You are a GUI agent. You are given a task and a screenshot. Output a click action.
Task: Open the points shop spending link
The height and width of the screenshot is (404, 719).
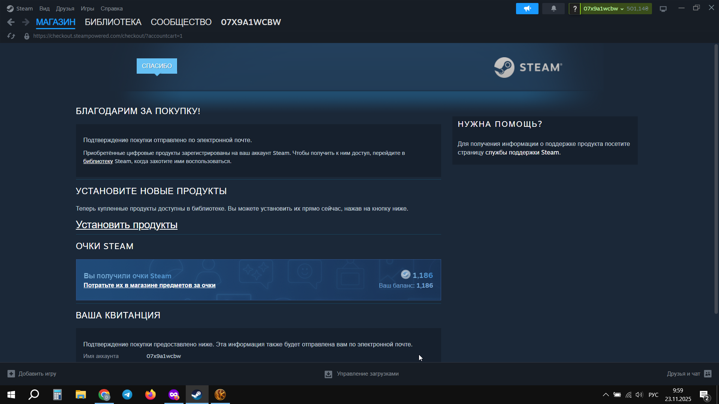(149, 285)
